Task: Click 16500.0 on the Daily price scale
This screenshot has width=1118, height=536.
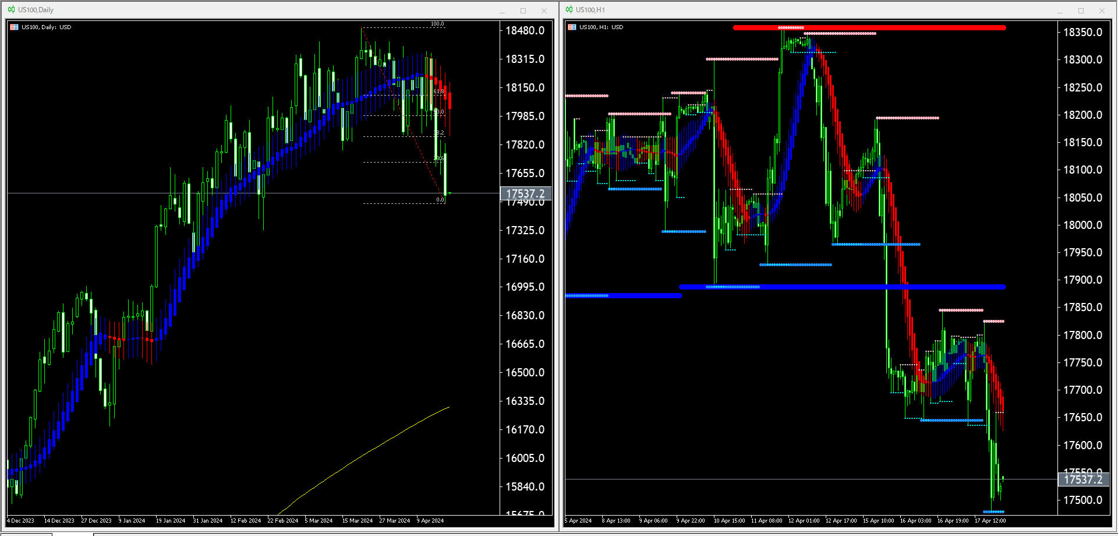Action: [525, 373]
